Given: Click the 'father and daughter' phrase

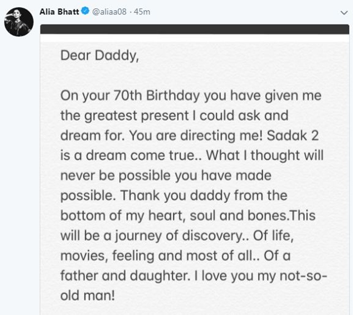Looking at the screenshot, I should [x=124, y=276].
